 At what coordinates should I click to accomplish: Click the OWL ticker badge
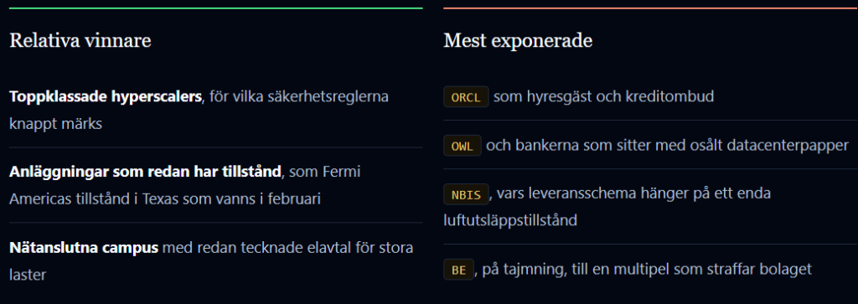[x=463, y=146]
